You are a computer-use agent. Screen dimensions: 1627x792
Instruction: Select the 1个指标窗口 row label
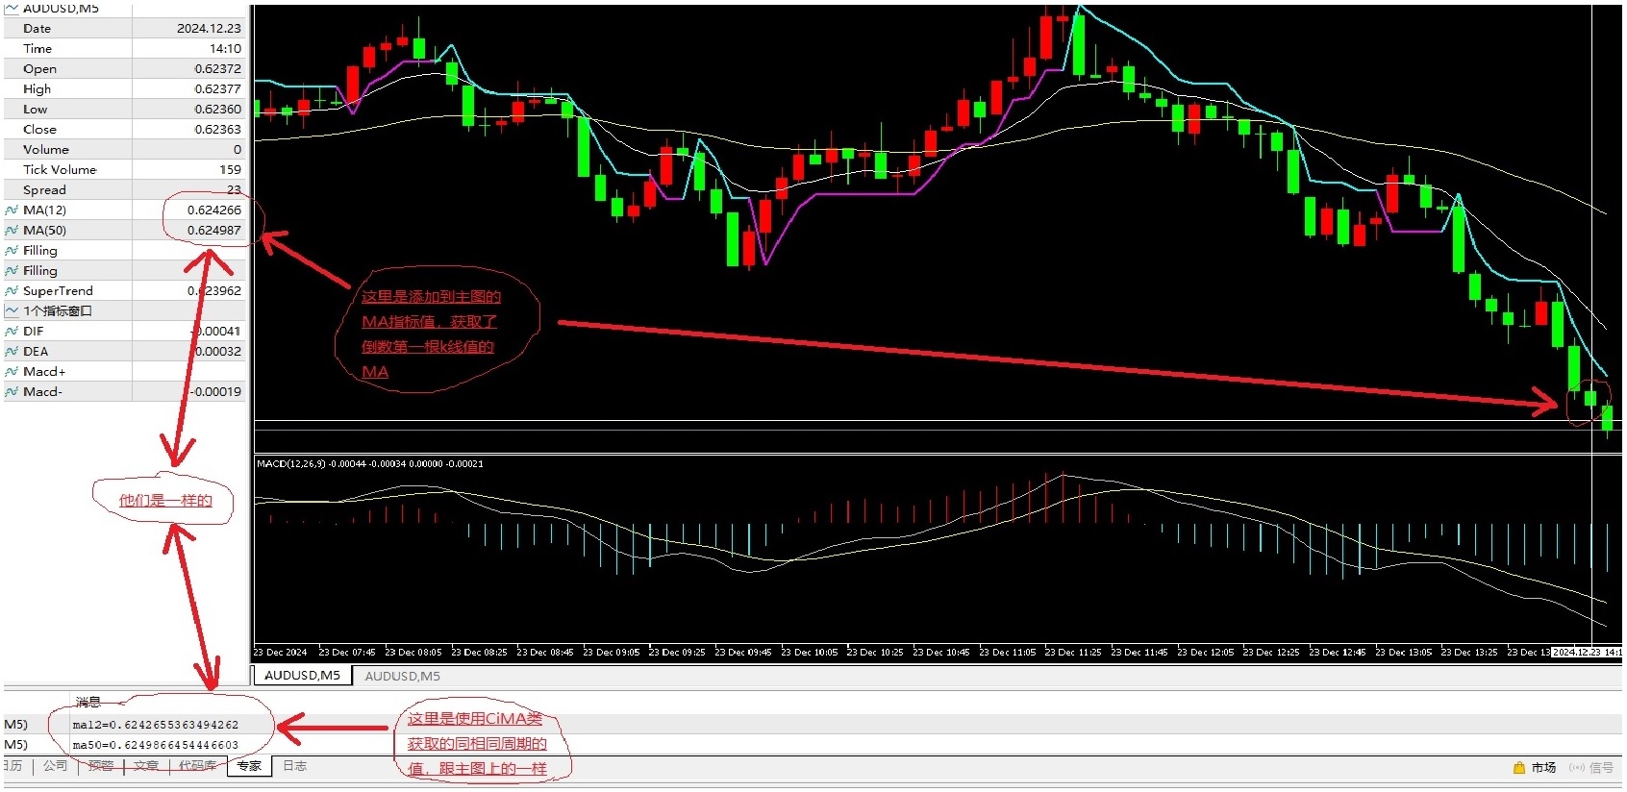58,311
